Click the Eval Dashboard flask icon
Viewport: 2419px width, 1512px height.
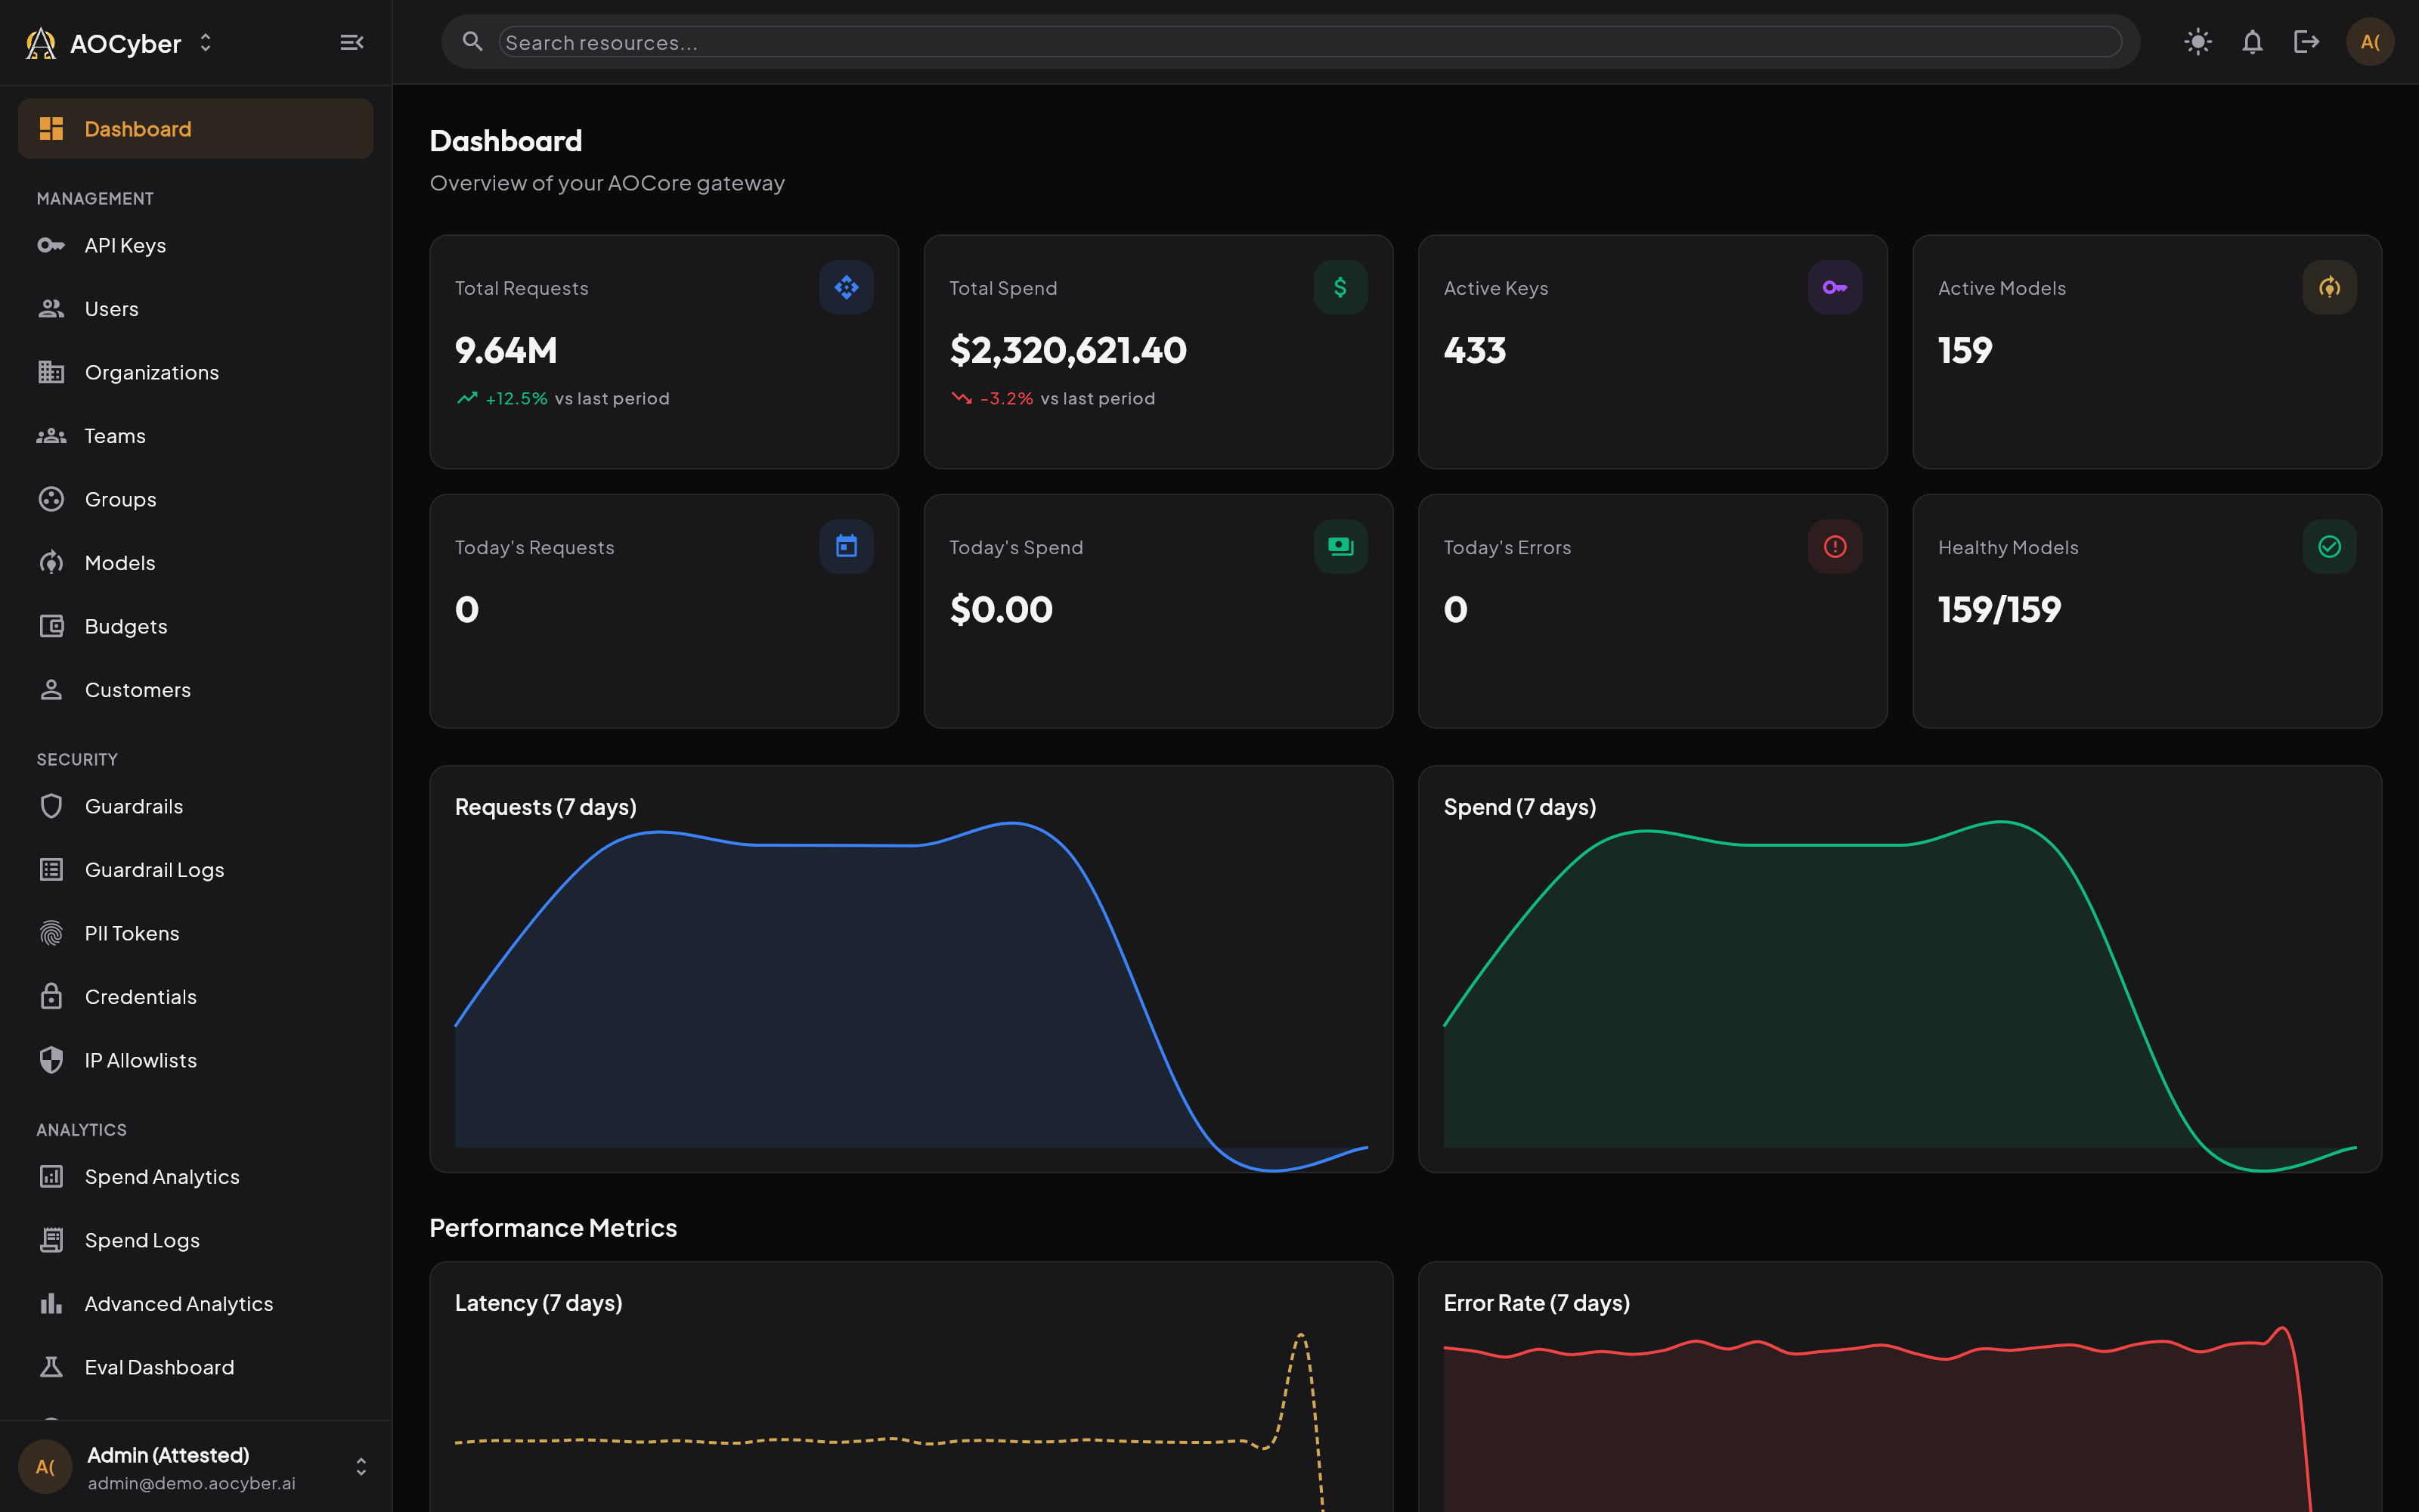51,1367
